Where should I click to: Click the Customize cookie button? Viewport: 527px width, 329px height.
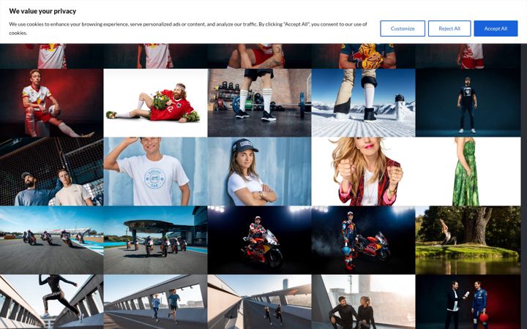pos(403,29)
